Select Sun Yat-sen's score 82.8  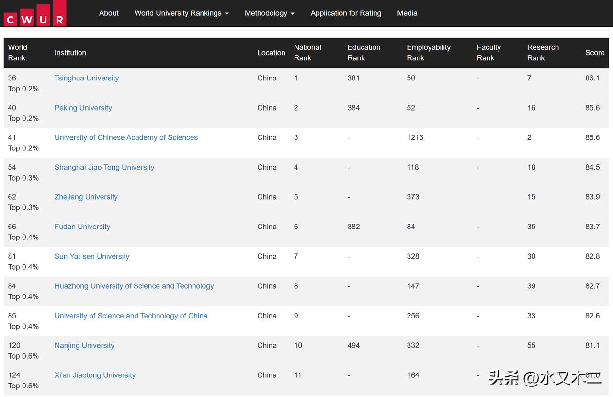[x=592, y=256]
